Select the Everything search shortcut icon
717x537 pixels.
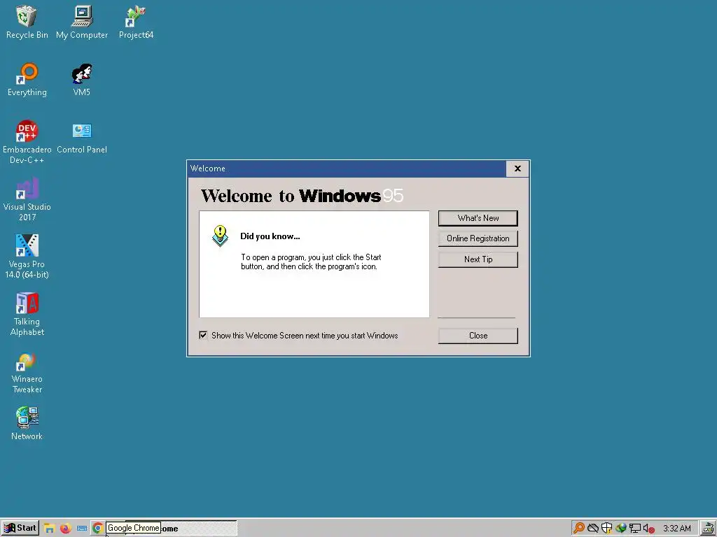pos(27,80)
